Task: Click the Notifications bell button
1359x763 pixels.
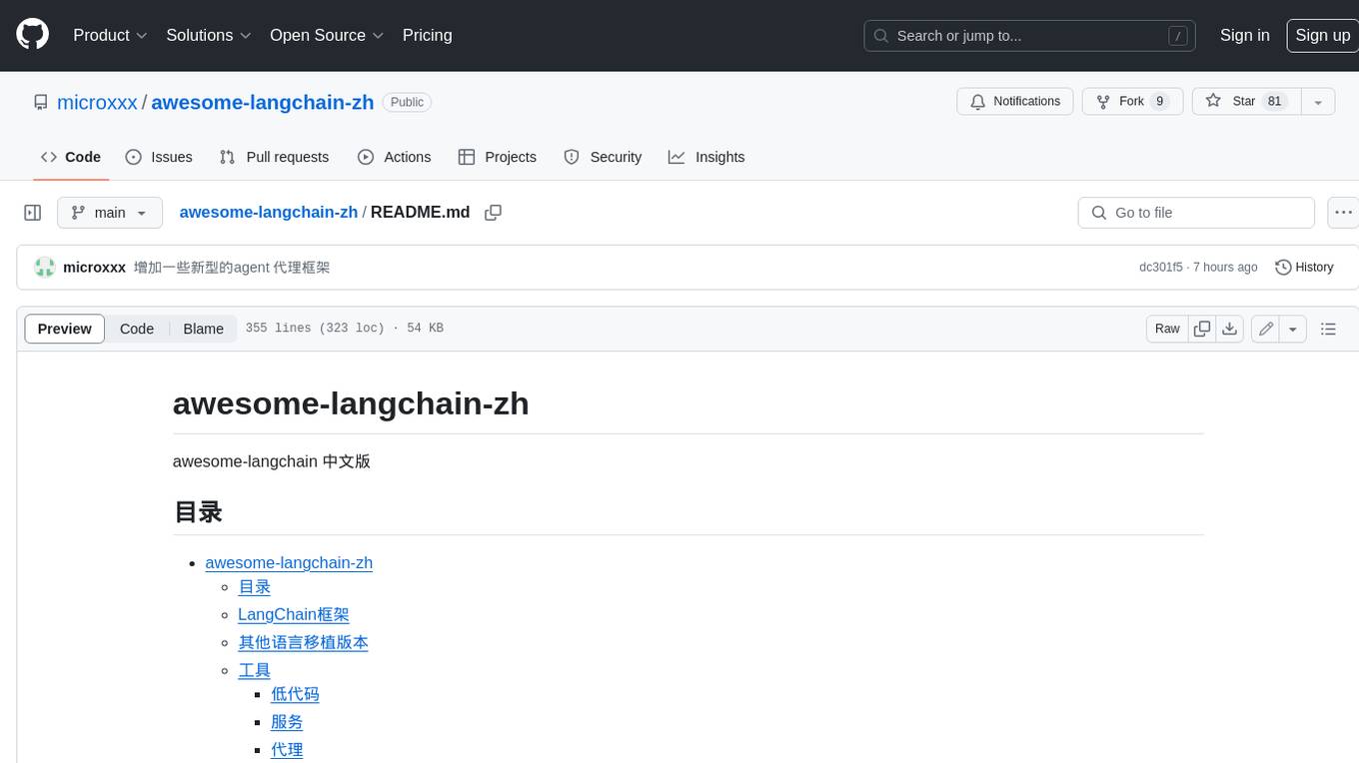Action: click(x=1015, y=102)
